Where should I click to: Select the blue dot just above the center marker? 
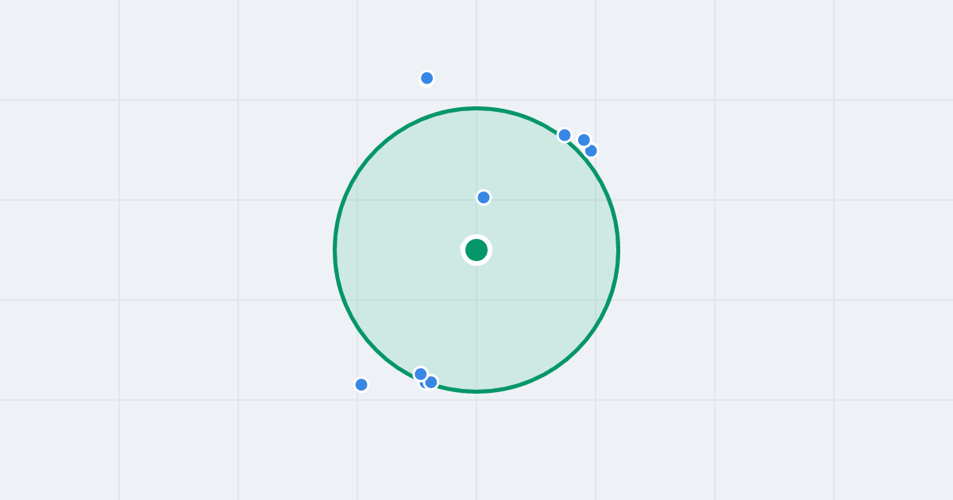point(484,197)
